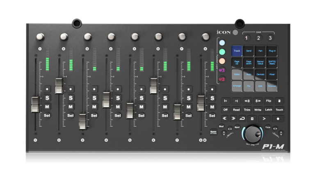Hit the wide transport record button
Image resolution: width=315 pixels, height=185 pixels.
point(278,119)
